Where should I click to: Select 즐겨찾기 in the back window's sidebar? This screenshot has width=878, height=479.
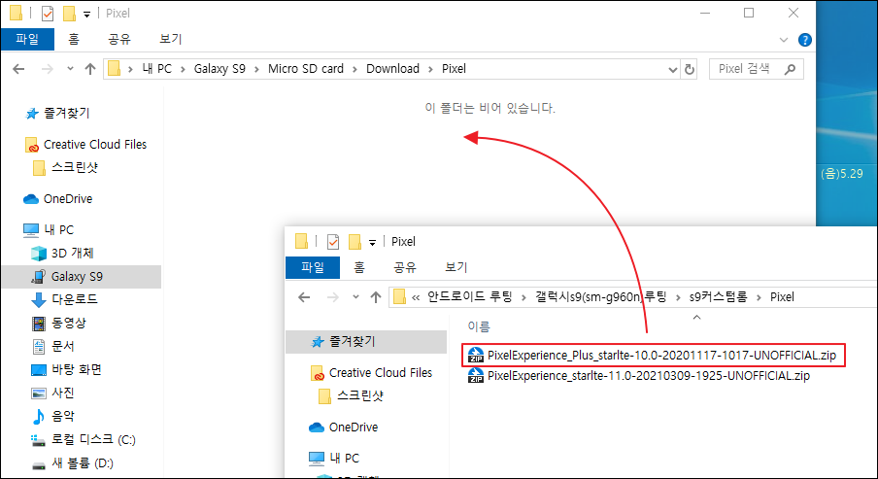[x=67, y=113]
